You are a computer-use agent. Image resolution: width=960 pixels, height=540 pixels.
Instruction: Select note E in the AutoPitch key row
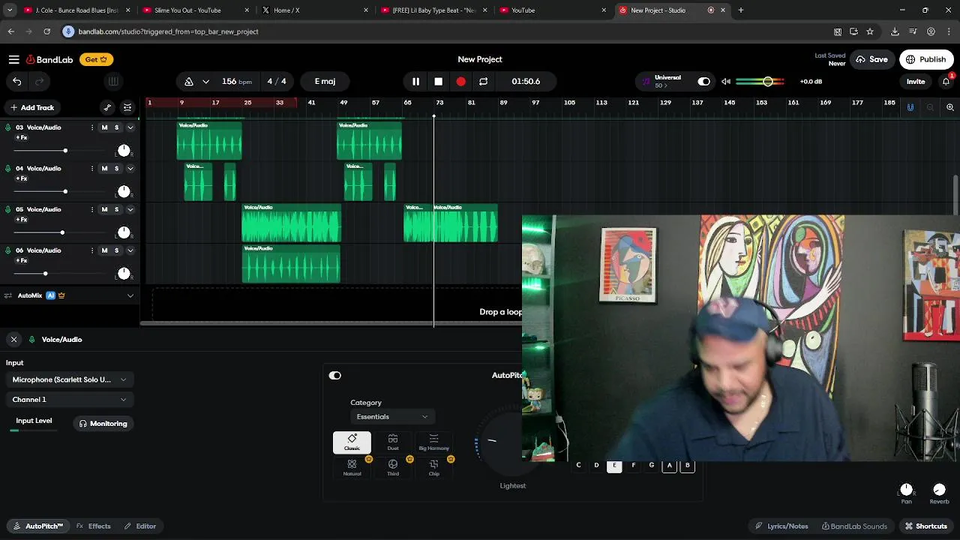[614, 465]
